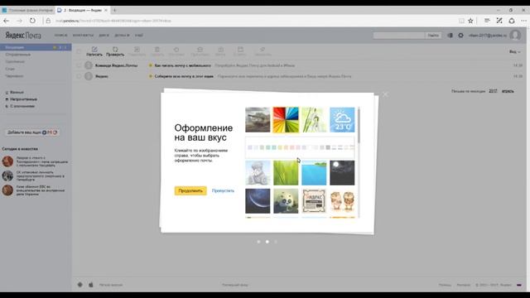Check the Команда Яндекс.Почты message checkbox
The image size is (530, 298).
pos(79,65)
